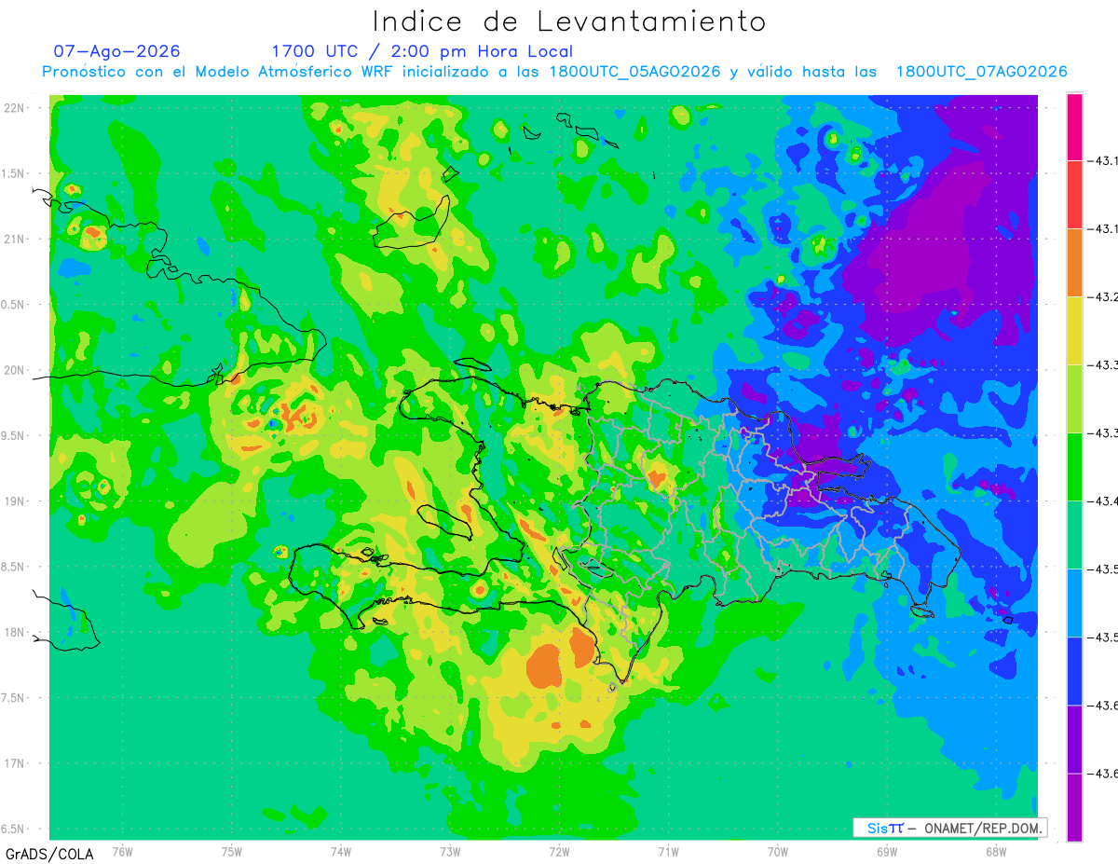Click the "75W" longitude label

point(232,851)
